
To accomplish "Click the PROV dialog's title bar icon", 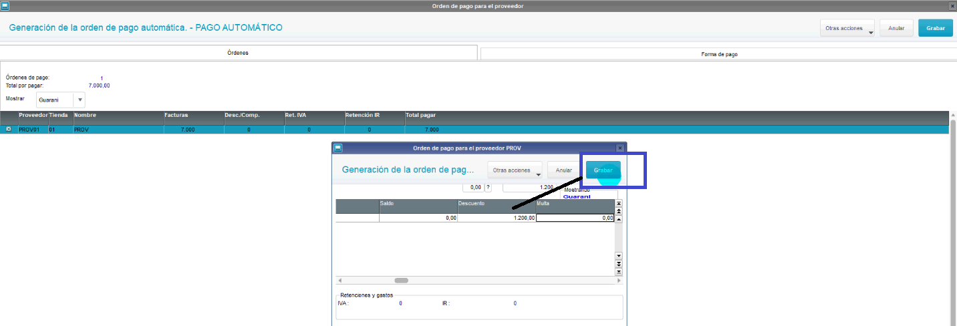I will click(x=337, y=148).
